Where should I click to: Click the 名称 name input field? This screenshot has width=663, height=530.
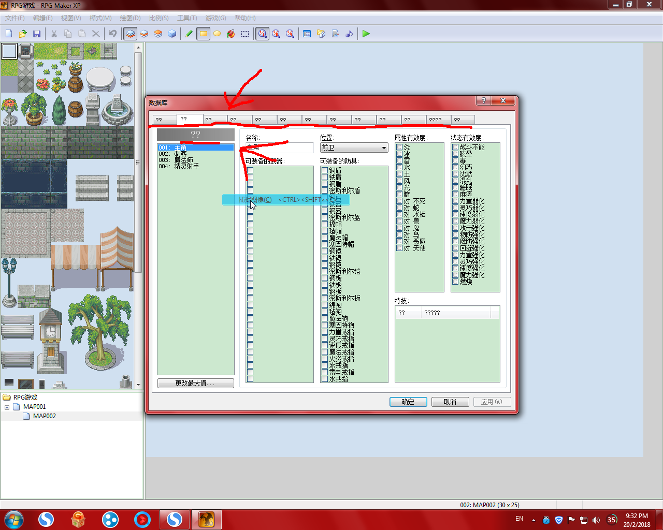(x=280, y=148)
